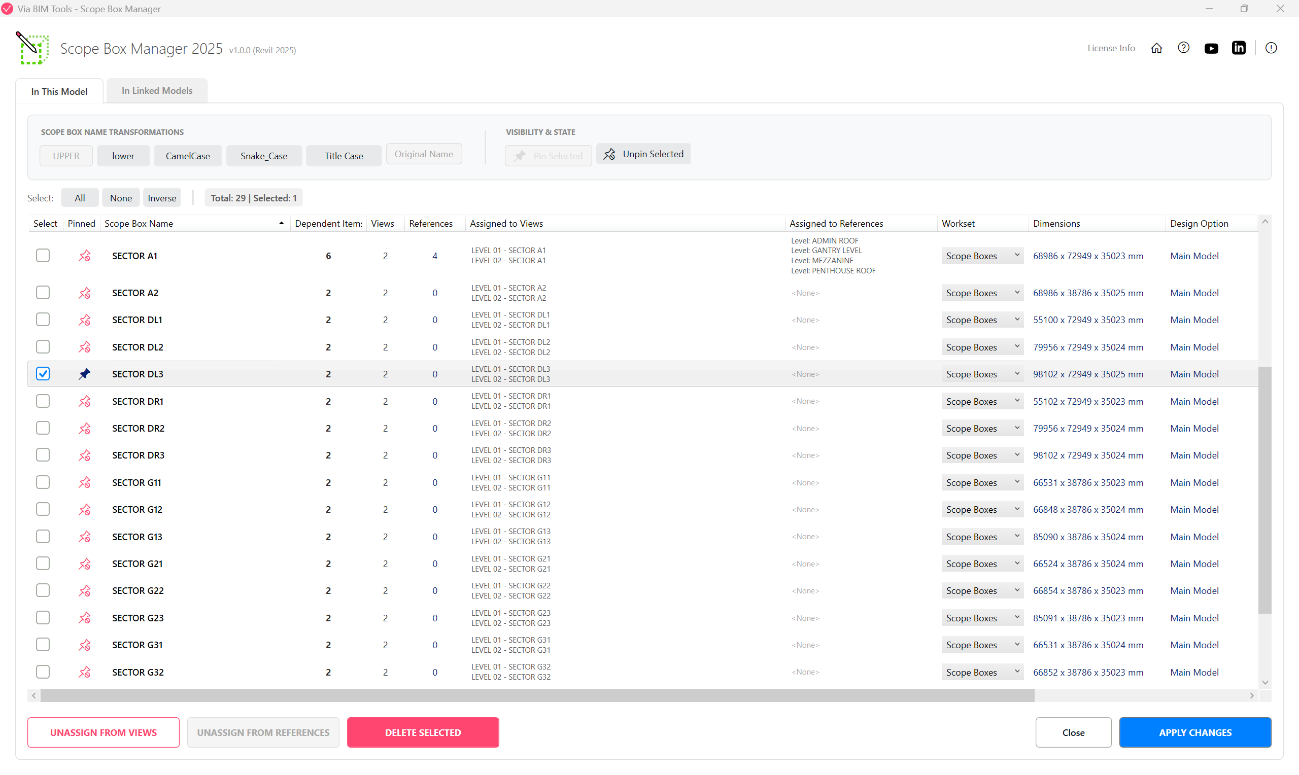Switch to the In Linked Models tab
The height and width of the screenshot is (775, 1299).
[x=157, y=91]
